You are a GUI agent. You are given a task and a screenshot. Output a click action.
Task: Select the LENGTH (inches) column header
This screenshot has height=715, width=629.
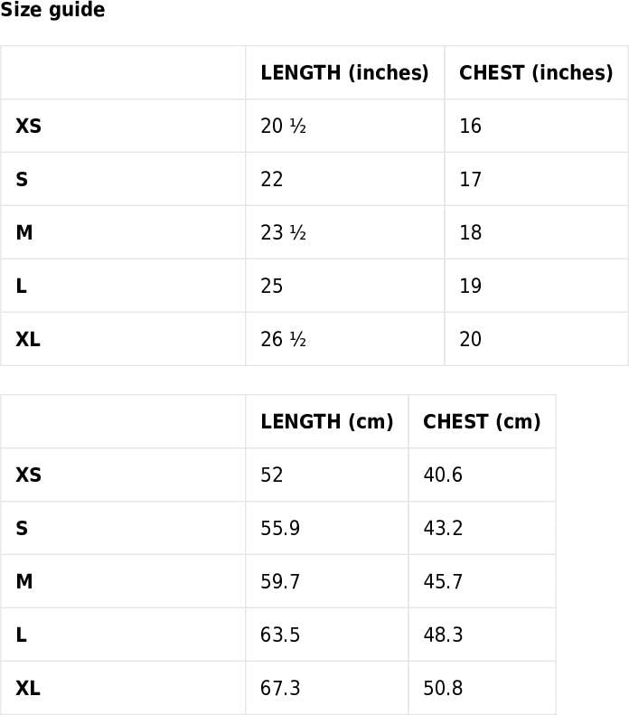click(x=344, y=73)
